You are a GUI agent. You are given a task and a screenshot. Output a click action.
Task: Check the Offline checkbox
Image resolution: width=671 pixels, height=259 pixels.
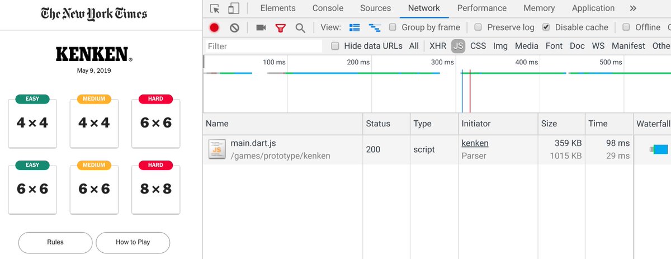click(626, 27)
